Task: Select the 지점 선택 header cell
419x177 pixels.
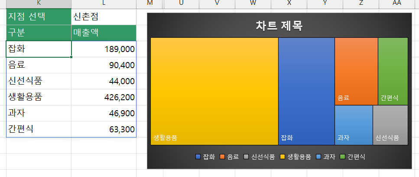Action: tap(39, 17)
